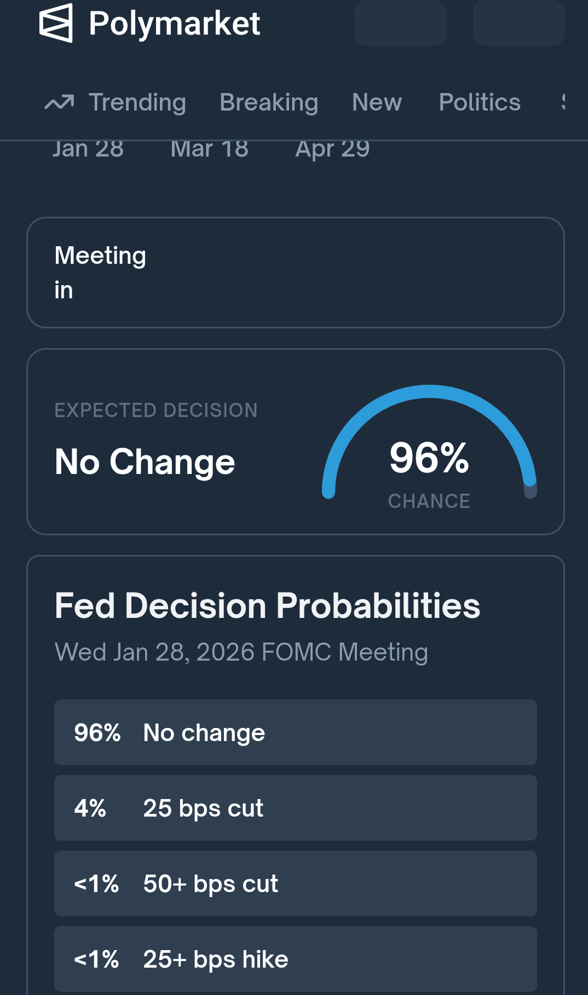This screenshot has height=995, width=588.
Task: Go to the New tab
Action: pyautogui.click(x=377, y=102)
